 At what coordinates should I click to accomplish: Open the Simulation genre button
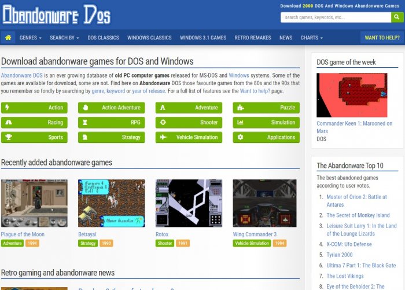point(266,123)
